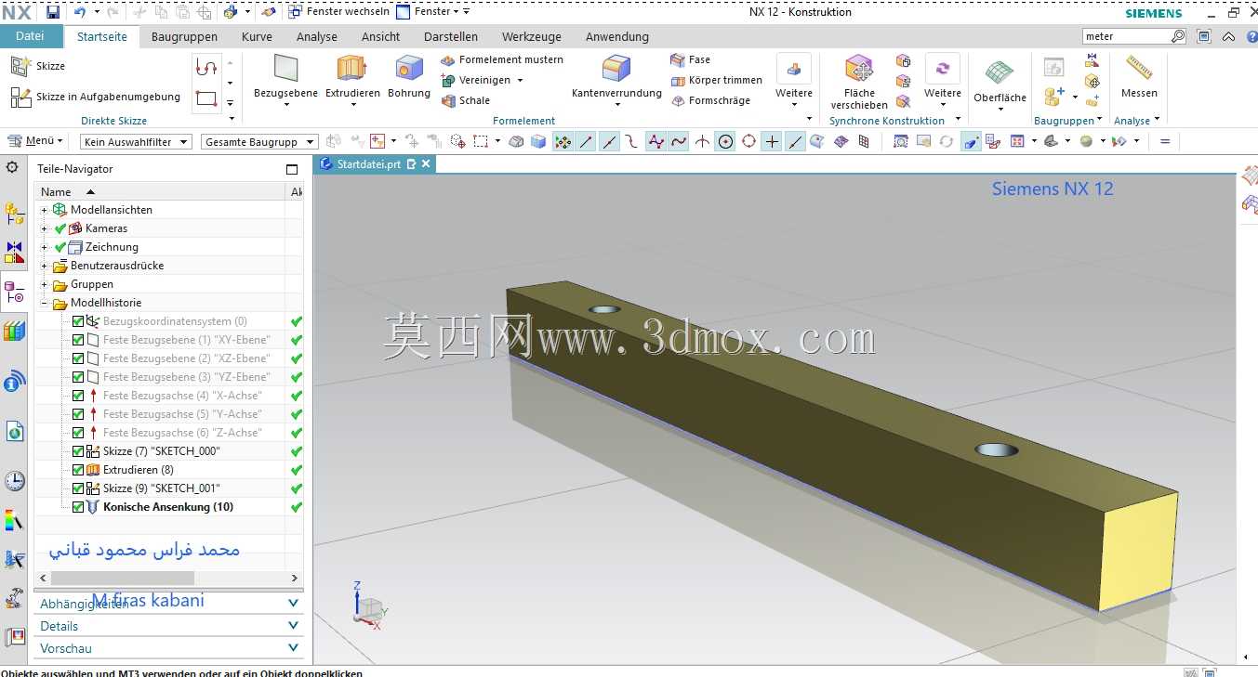Click the undo arrow icon
Image resolution: width=1258 pixels, height=677 pixels.
tap(80, 12)
